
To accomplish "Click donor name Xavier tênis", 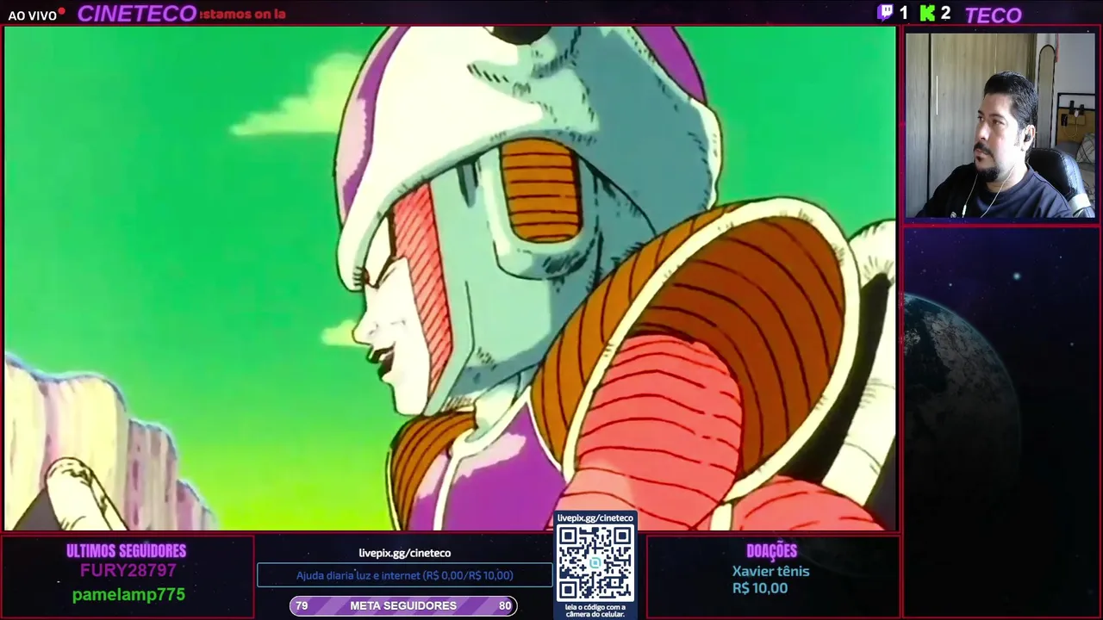I will [x=771, y=571].
